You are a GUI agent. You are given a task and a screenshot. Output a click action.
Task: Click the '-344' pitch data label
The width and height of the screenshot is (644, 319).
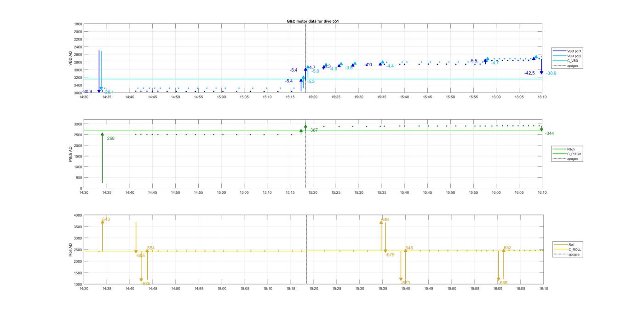pos(549,133)
